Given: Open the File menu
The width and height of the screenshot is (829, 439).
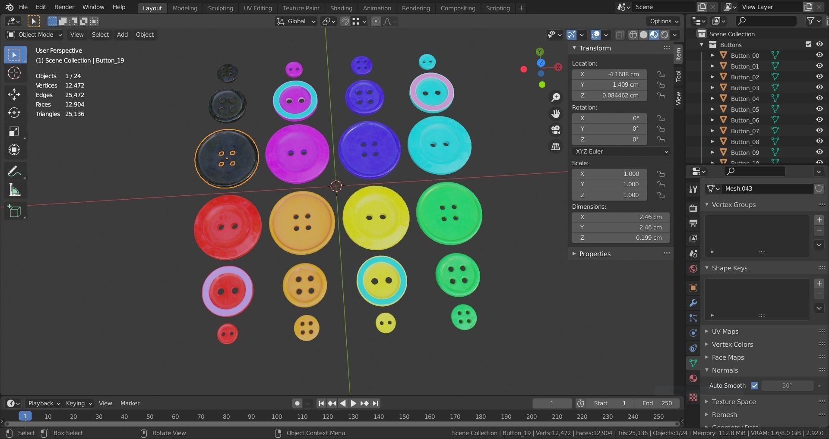Looking at the screenshot, I should [23, 7].
